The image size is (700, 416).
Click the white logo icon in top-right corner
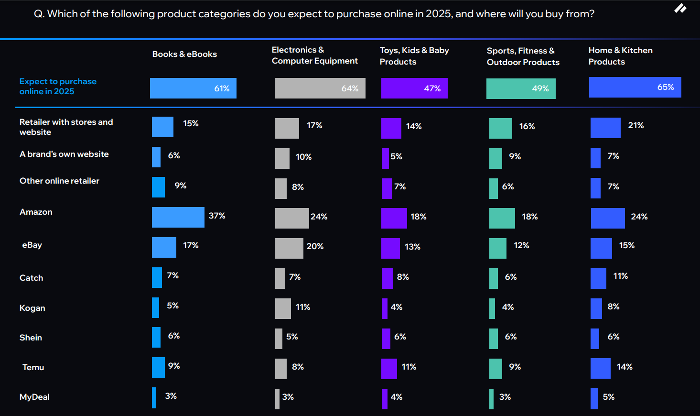680,9
